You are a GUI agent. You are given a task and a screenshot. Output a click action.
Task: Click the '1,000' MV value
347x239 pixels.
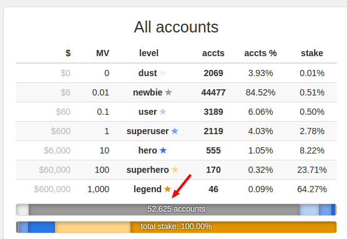tap(98, 190)
